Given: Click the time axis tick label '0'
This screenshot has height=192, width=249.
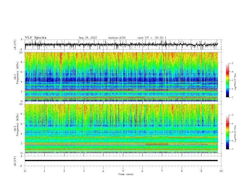Looking at the screenshot, I should 25,171.
